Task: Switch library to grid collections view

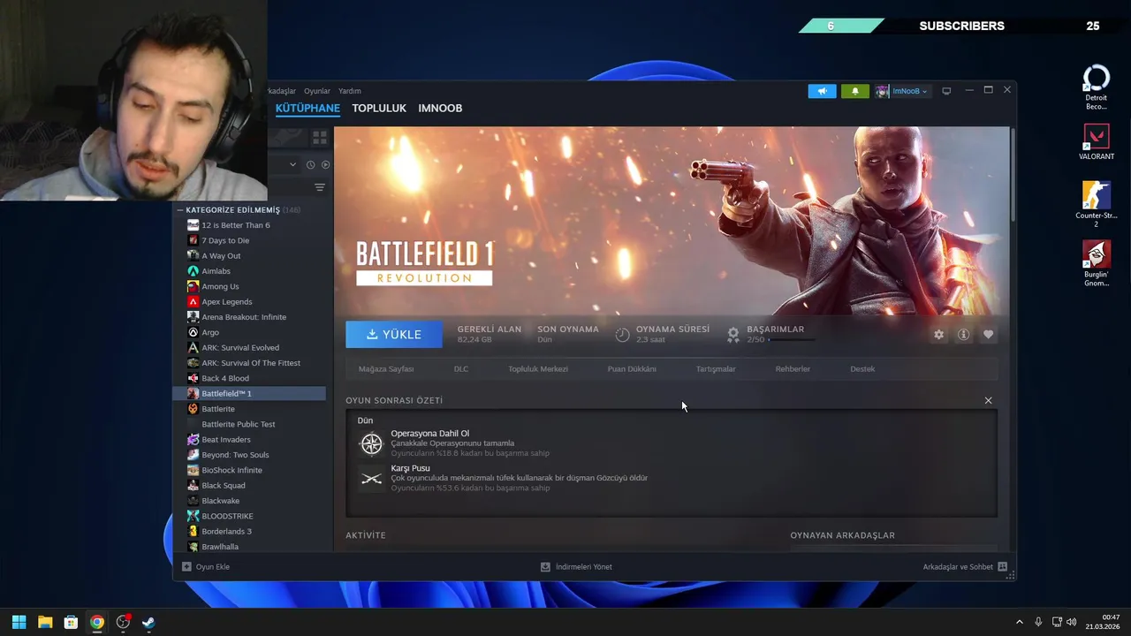Action: point(320,138)
